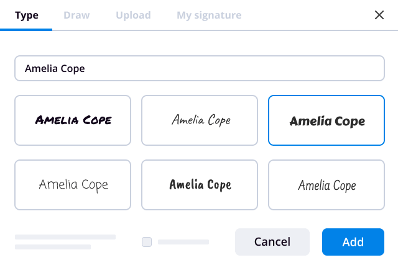This screenshot has width=398, height=273.
Task: Open the Upload tab
Action: pyautogui.click(x=133, y=15)
